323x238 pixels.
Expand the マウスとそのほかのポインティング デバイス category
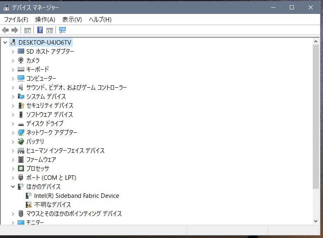coord(13,214)
